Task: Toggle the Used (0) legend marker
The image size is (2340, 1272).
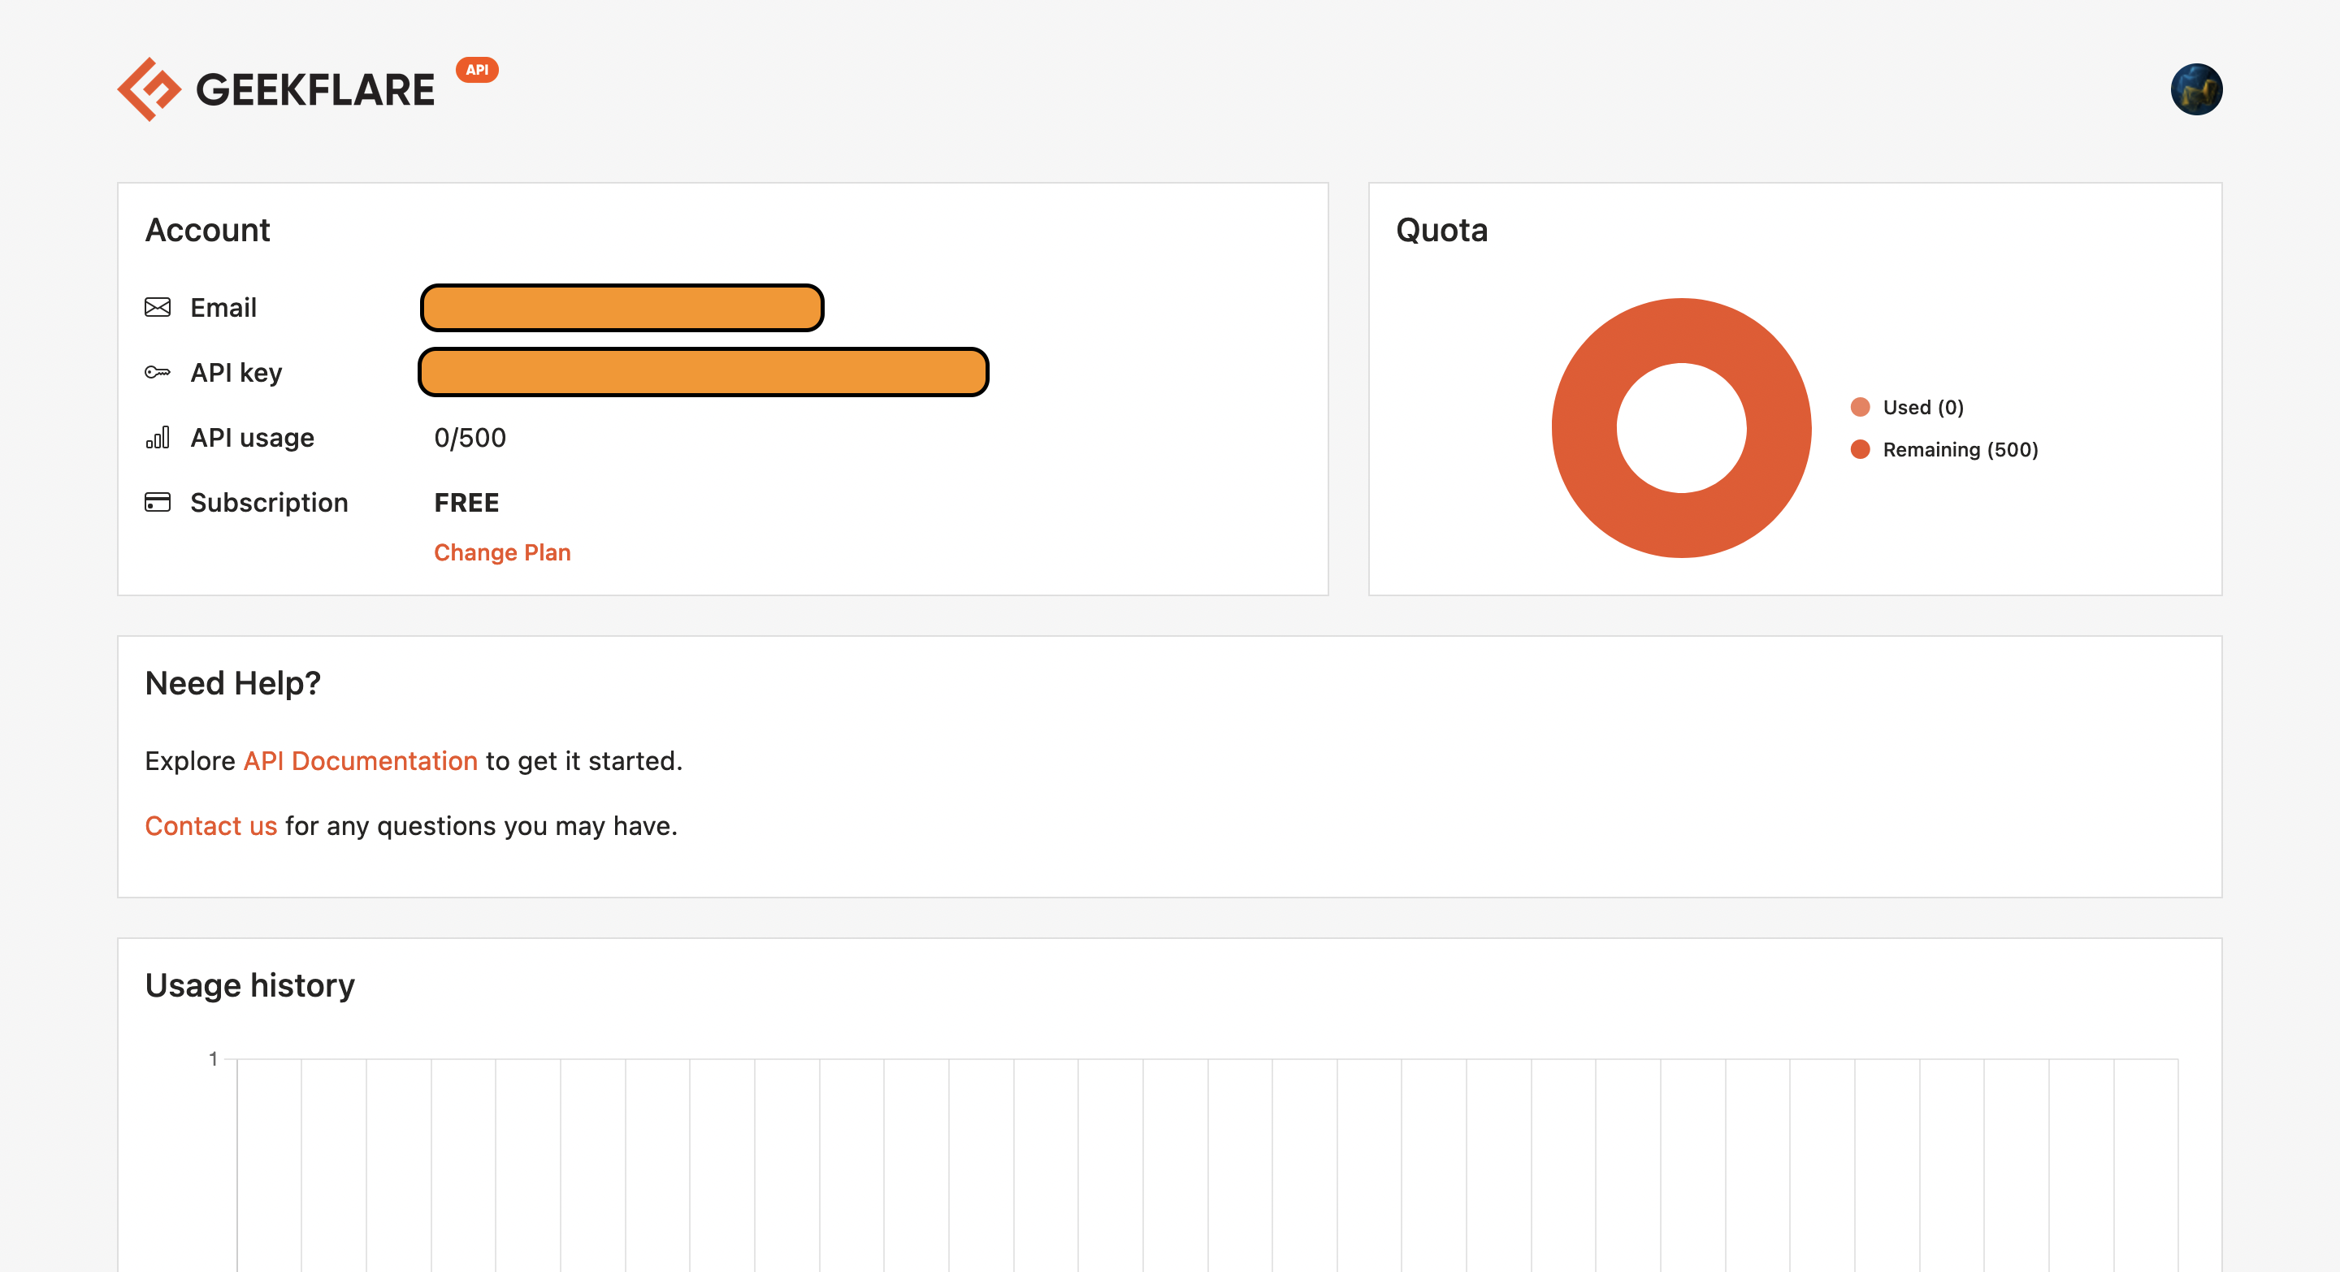Action: [x=1860, y=407]
